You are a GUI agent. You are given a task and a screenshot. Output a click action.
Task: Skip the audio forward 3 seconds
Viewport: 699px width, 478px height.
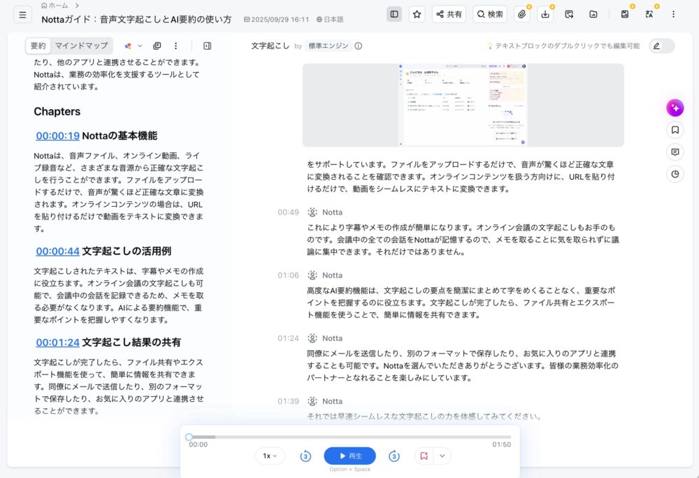click(x=394, y=456)
